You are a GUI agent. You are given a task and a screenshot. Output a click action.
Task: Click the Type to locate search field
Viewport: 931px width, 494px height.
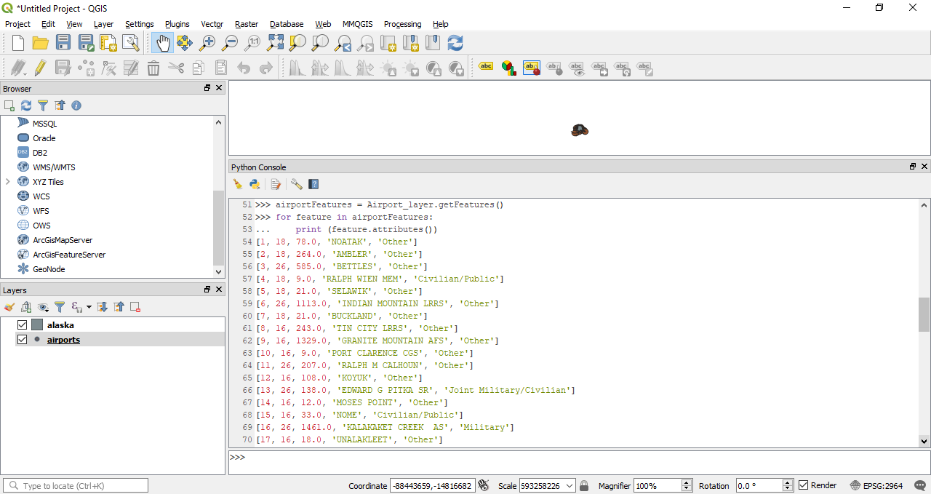pos(76,485)
